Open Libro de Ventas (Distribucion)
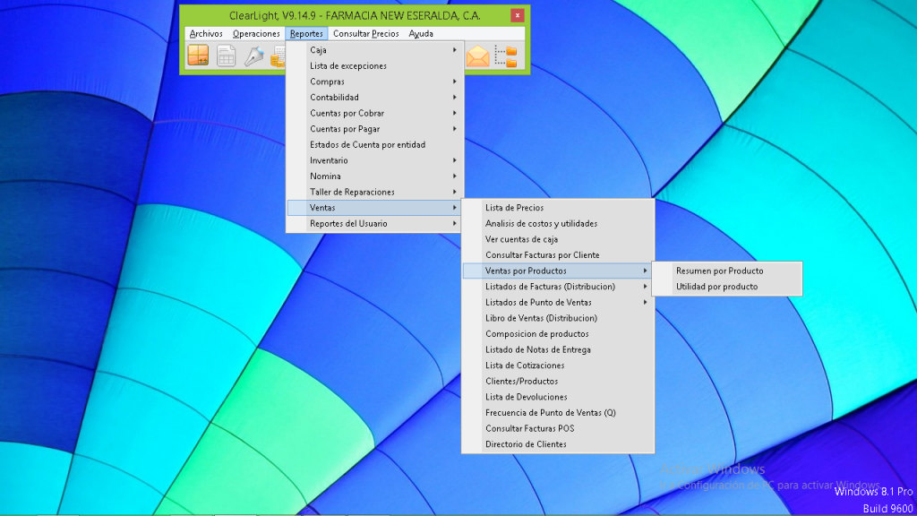This screenshot has width=917, height=516. coord(541,318)
